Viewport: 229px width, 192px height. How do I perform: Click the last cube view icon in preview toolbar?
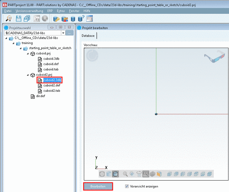[x=209, y=174]
